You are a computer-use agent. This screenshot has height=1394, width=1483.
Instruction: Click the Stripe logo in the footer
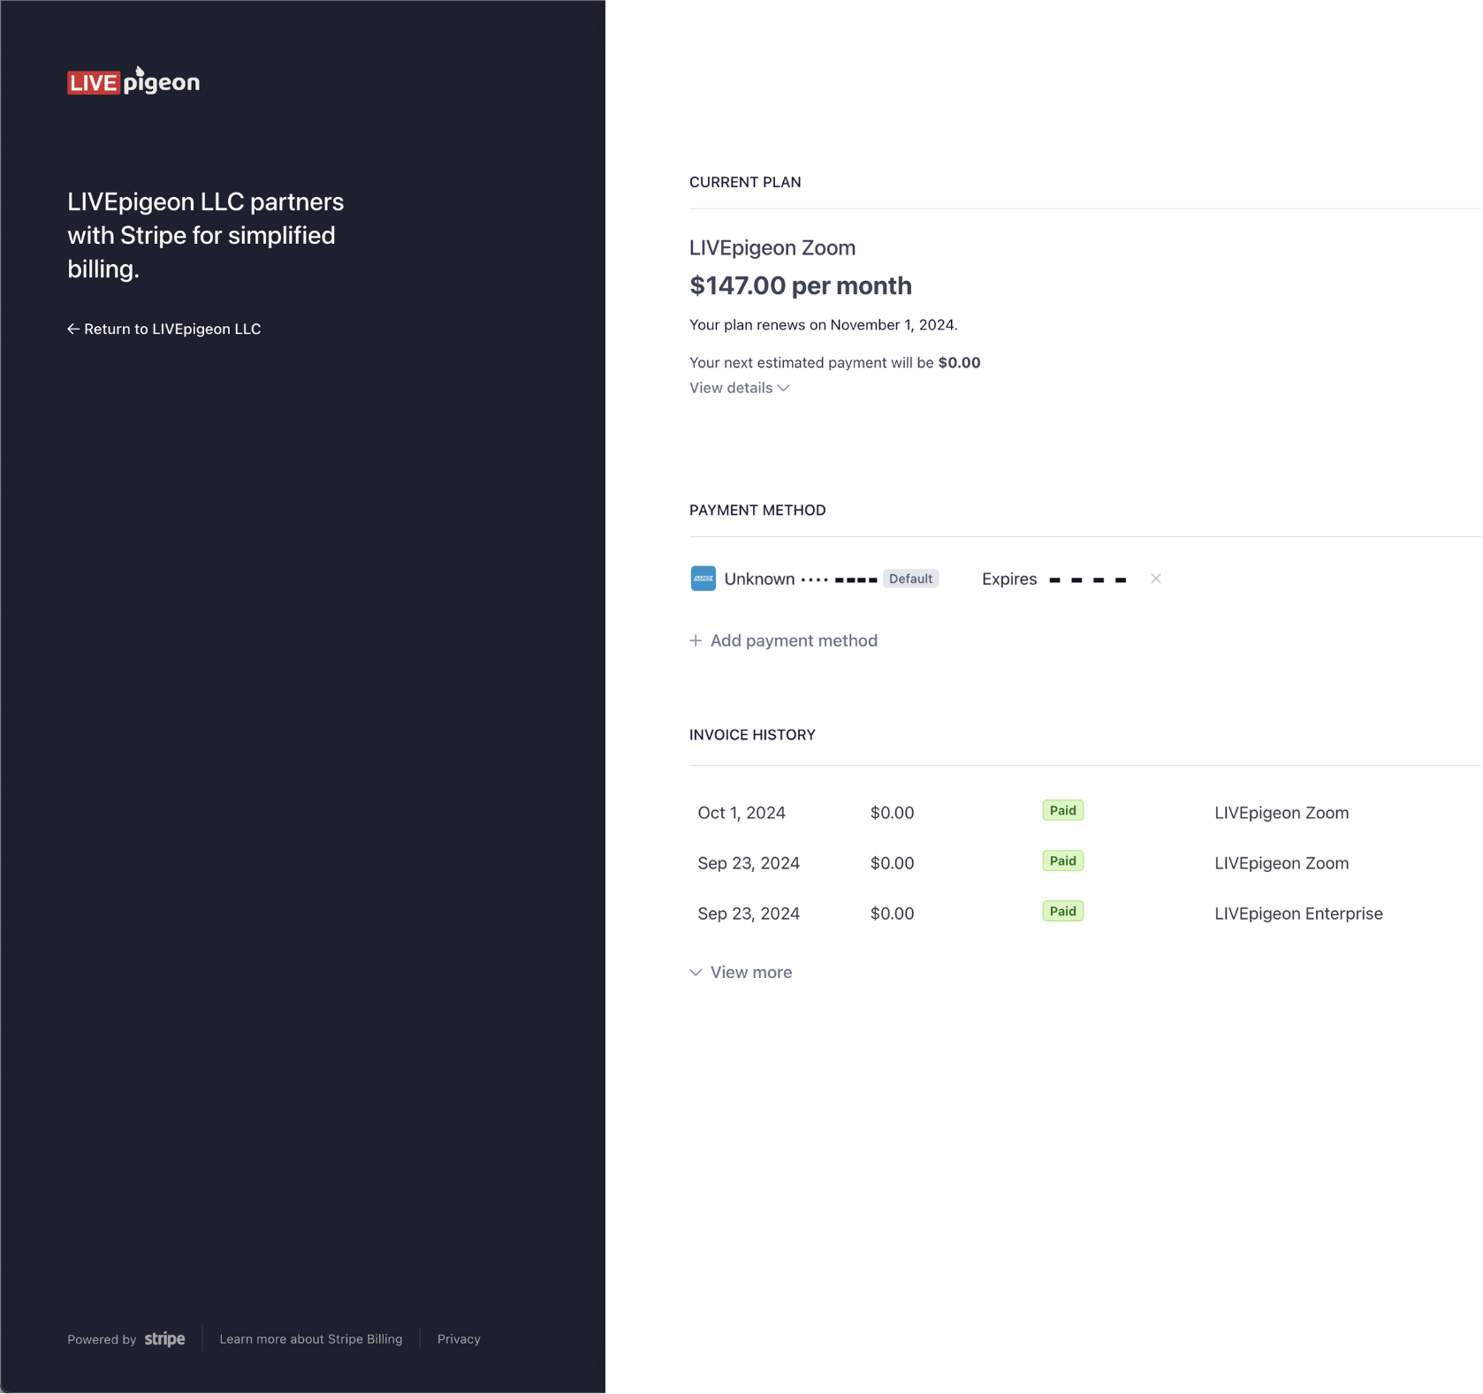tap(165, 1339)
